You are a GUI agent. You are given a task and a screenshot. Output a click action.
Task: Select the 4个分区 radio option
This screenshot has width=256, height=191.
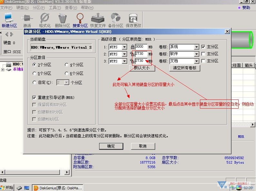point(66,65)
